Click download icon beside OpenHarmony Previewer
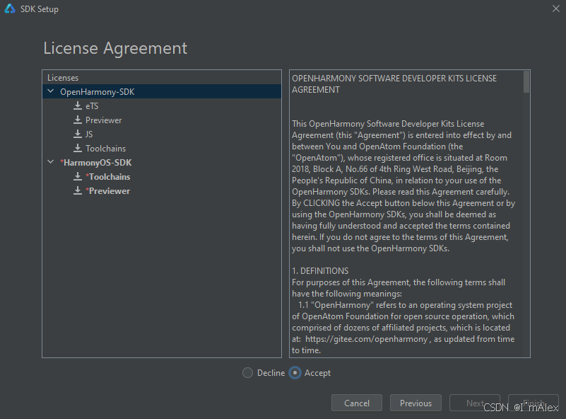 (x=78, y=120)
